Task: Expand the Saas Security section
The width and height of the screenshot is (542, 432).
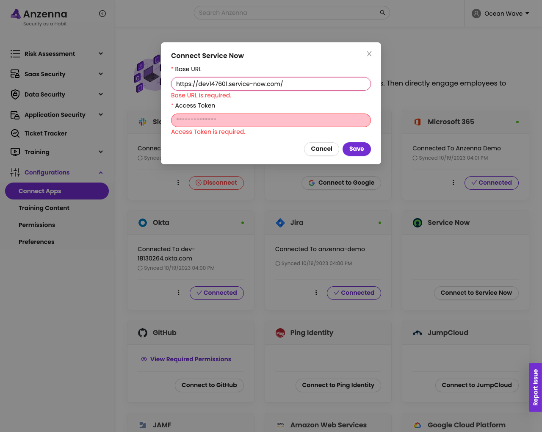Action: pos(101,74)
